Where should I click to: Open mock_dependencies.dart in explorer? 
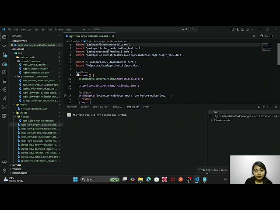[x=34, y=108]
